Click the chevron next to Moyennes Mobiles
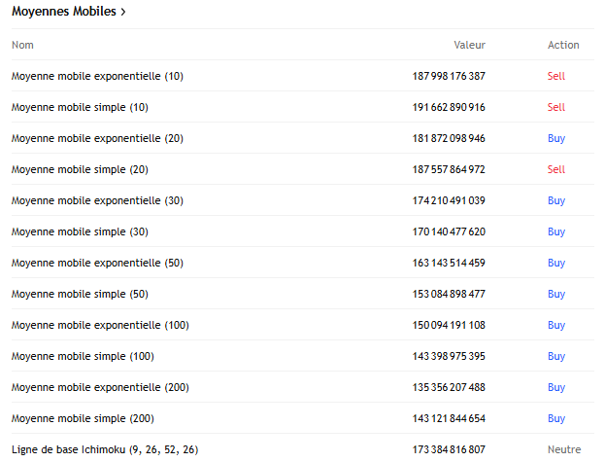The height and width of the screenshot is (462, 605). pos(123,13)
